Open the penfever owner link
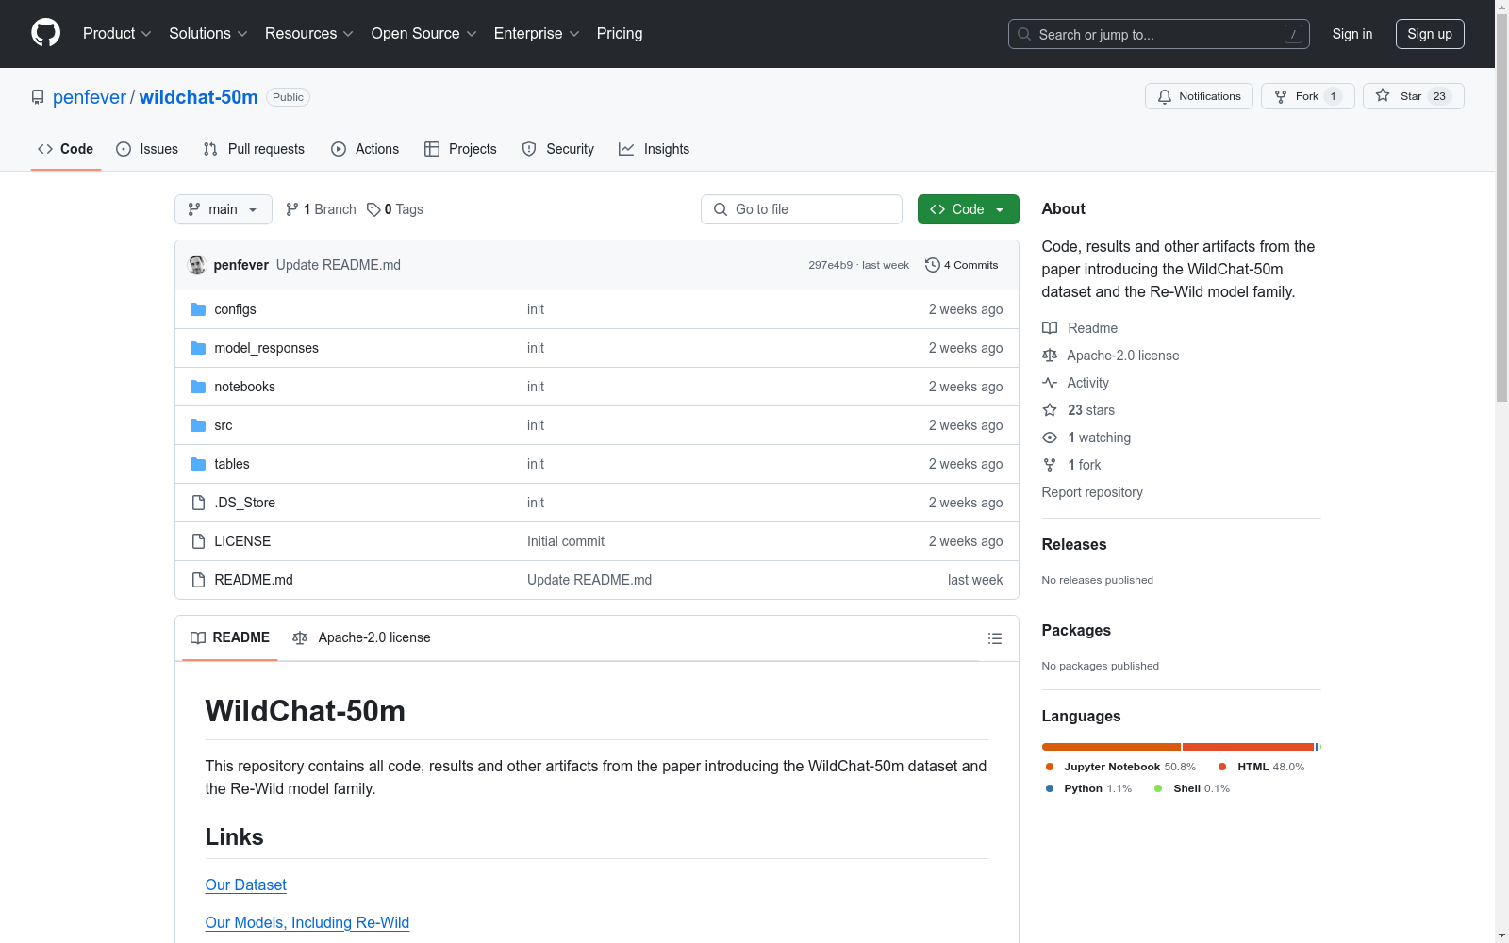This screenshot has height=943, width=1509. click(x=90, y=97)
